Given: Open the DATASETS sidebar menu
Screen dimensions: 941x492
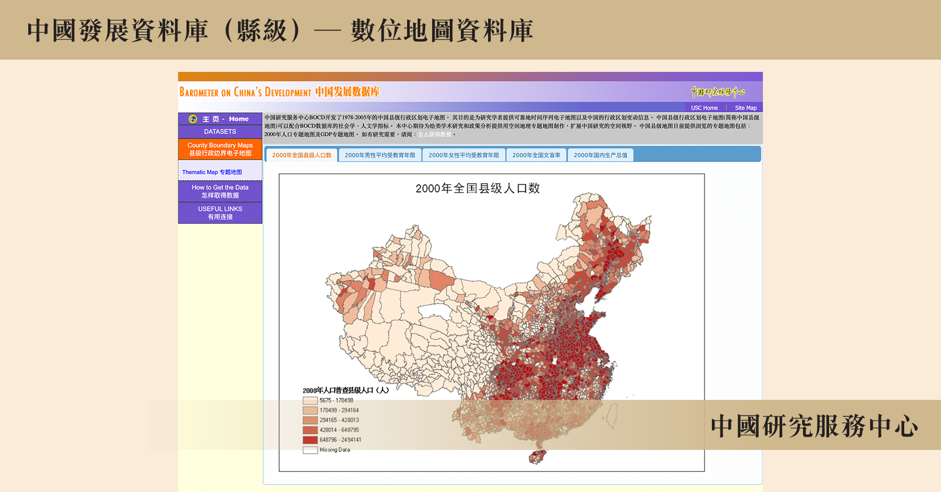Looking at the screenshot, I should pos(220,132).
